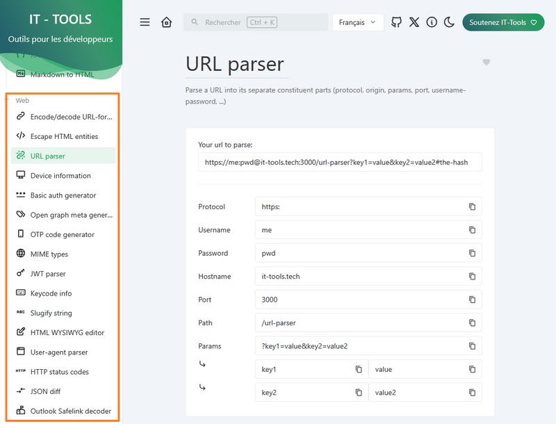Image resolution: width=556 pixels, height=424 pixels.
Task: Go to the home page icon
Action: pos(166,22)
